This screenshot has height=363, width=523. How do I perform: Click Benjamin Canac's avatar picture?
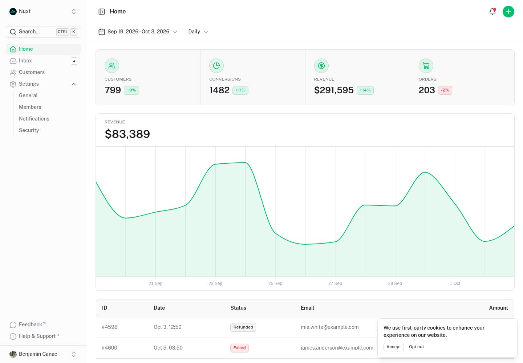[13, 354]
